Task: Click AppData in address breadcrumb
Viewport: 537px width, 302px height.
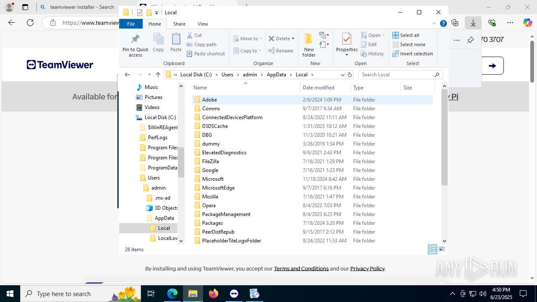Action: click(x=276, y=75)
